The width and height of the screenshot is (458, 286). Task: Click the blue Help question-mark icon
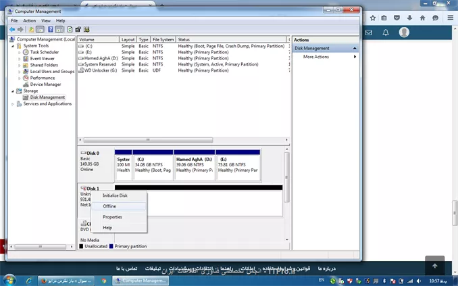[51, 30]
